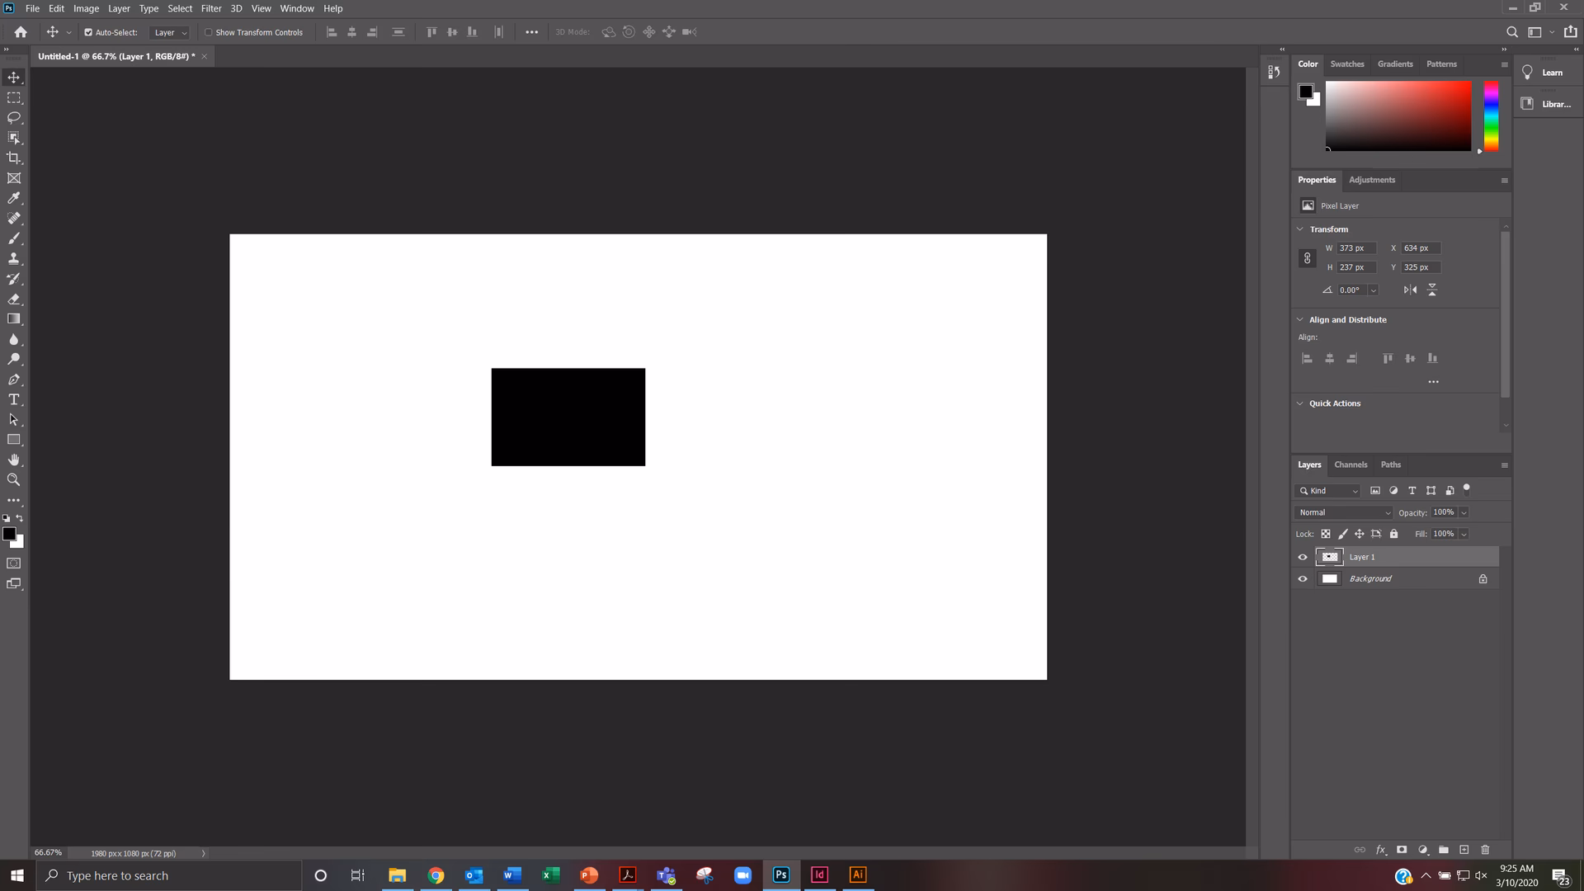The width and height of the screenshot is (1584, 891).
Task: Select the Lasso tool
Action: [x=13, y=117]
